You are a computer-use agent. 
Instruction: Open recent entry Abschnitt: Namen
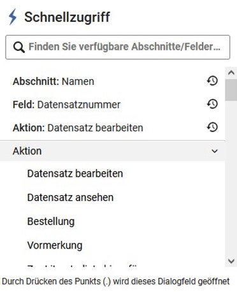pyautogui.click(x=113, y=81)
